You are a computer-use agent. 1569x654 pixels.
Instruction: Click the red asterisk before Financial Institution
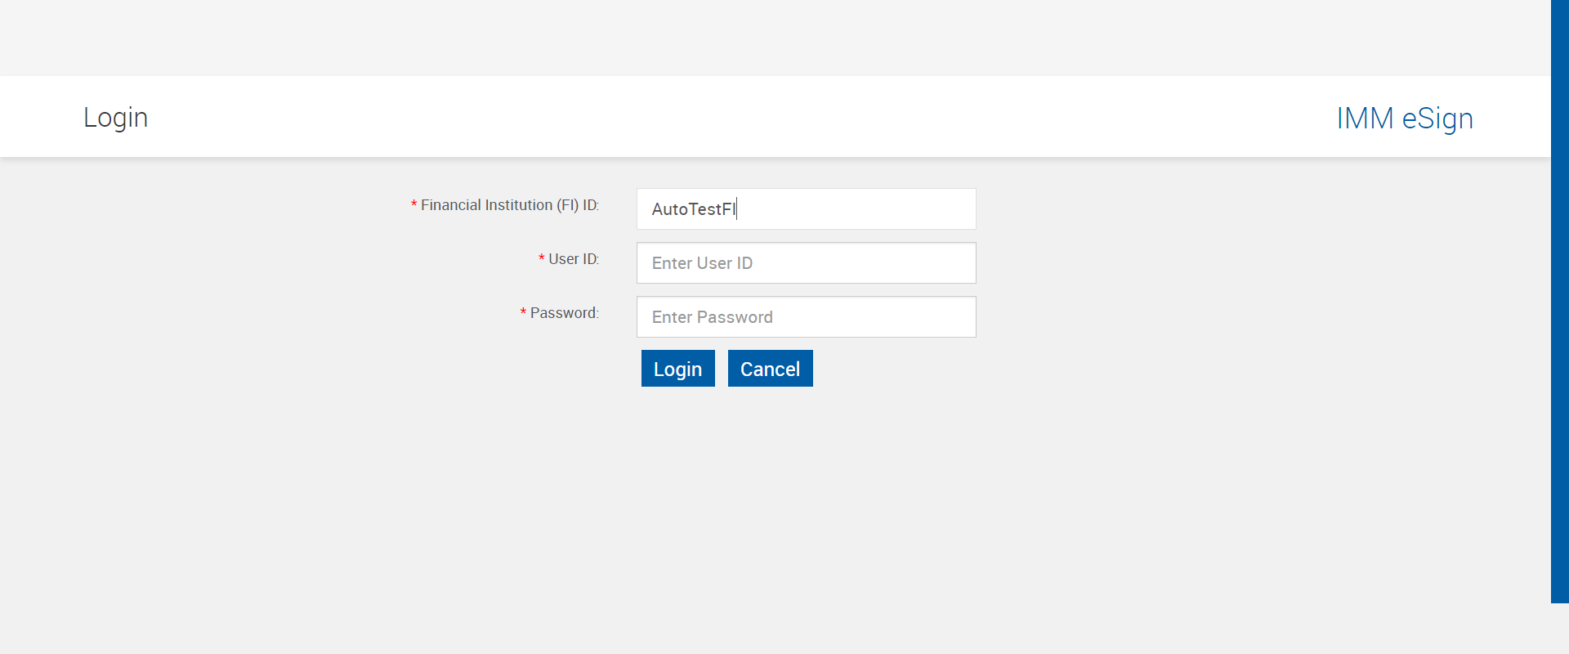pyautogui.click(x=413, y=206)
